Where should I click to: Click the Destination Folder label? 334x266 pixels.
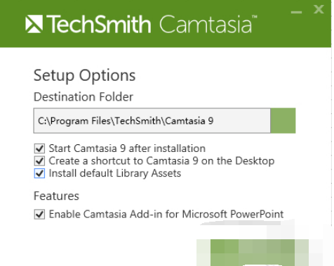[83, 97]
